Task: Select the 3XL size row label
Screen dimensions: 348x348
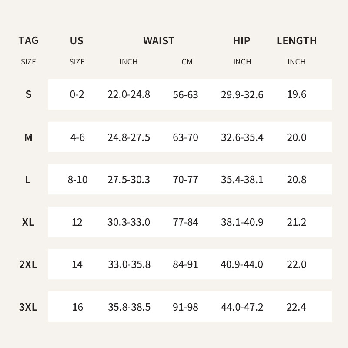Action: coord(28,307)
